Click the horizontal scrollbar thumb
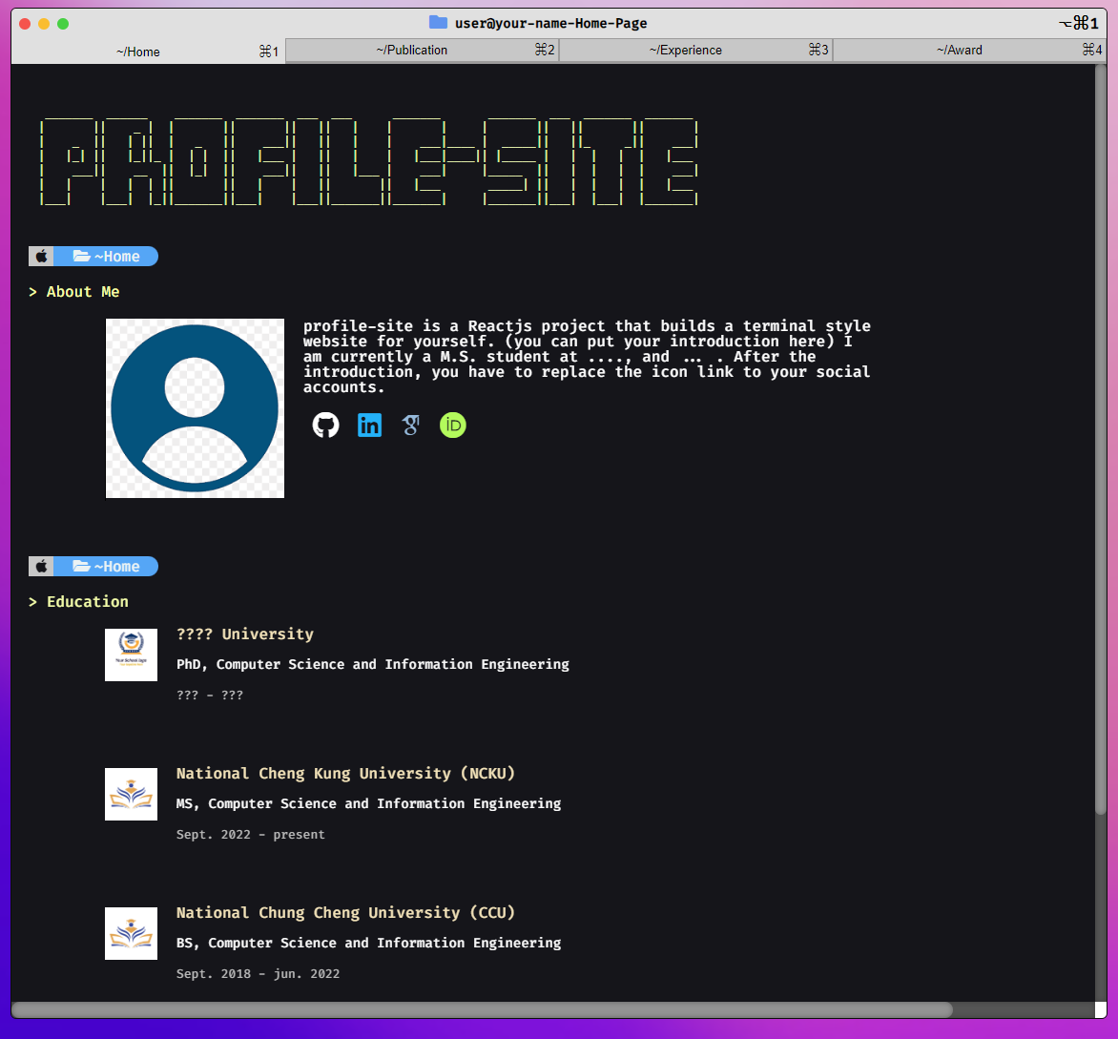Screen dimensions: 1118x1039 pos(482,1009)
